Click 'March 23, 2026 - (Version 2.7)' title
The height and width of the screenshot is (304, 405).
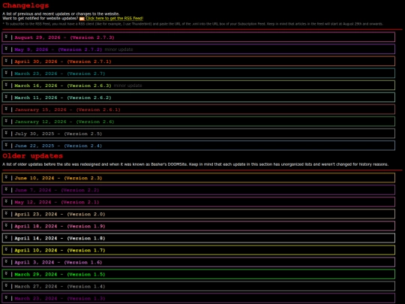pyautogui.click(x=60, y=74)
